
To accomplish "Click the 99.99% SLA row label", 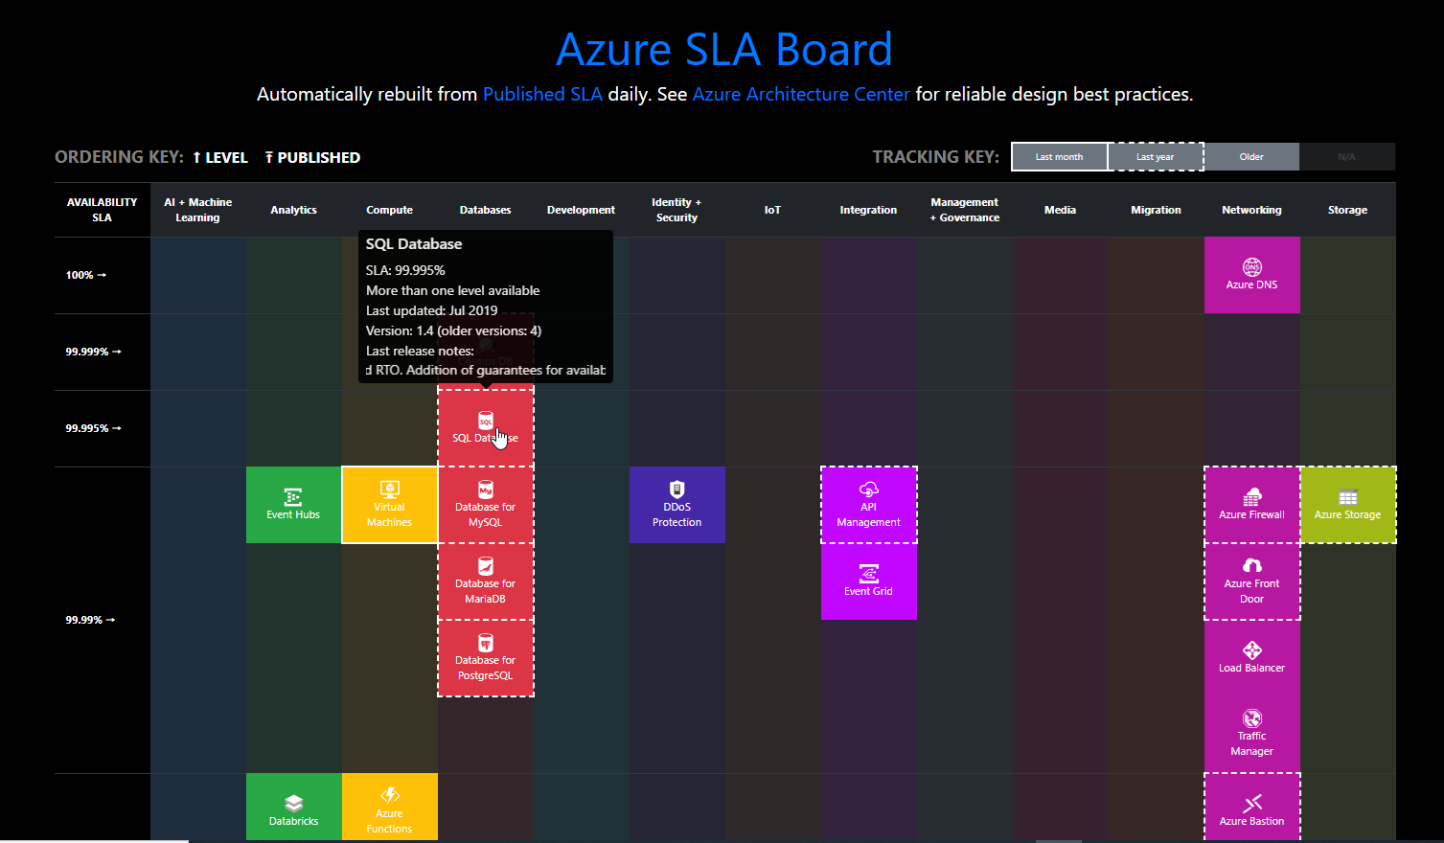I will 90,620.
